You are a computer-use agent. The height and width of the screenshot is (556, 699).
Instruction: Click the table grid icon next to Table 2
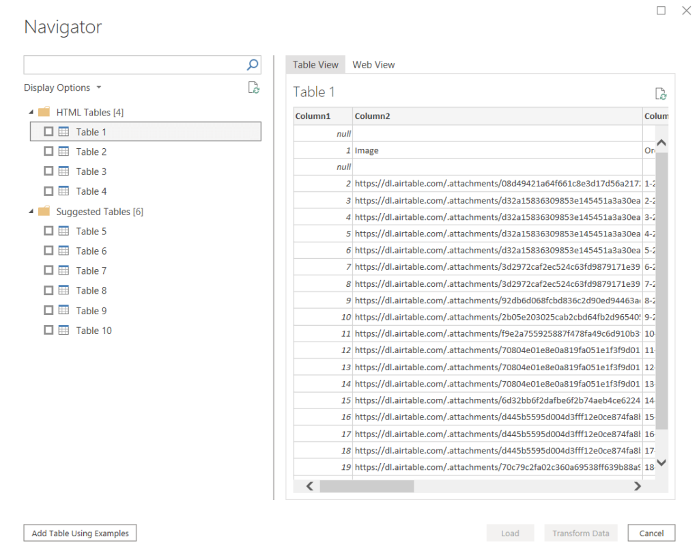tap(63, 151)
